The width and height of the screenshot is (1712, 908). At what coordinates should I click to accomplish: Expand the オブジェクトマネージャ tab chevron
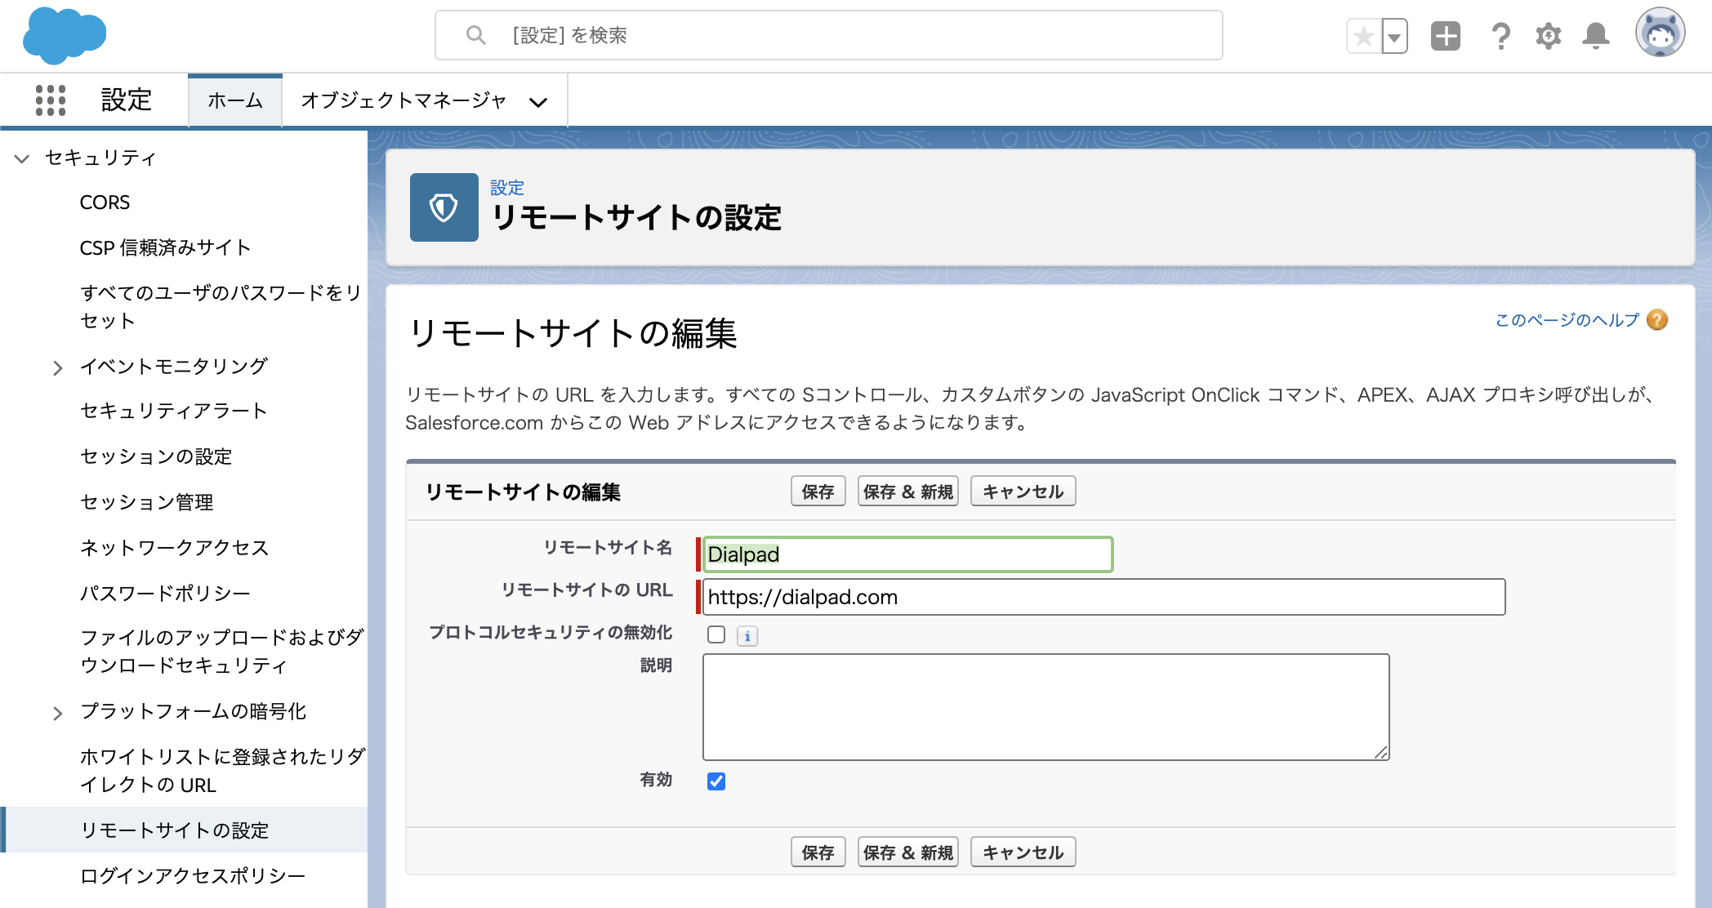537,102
